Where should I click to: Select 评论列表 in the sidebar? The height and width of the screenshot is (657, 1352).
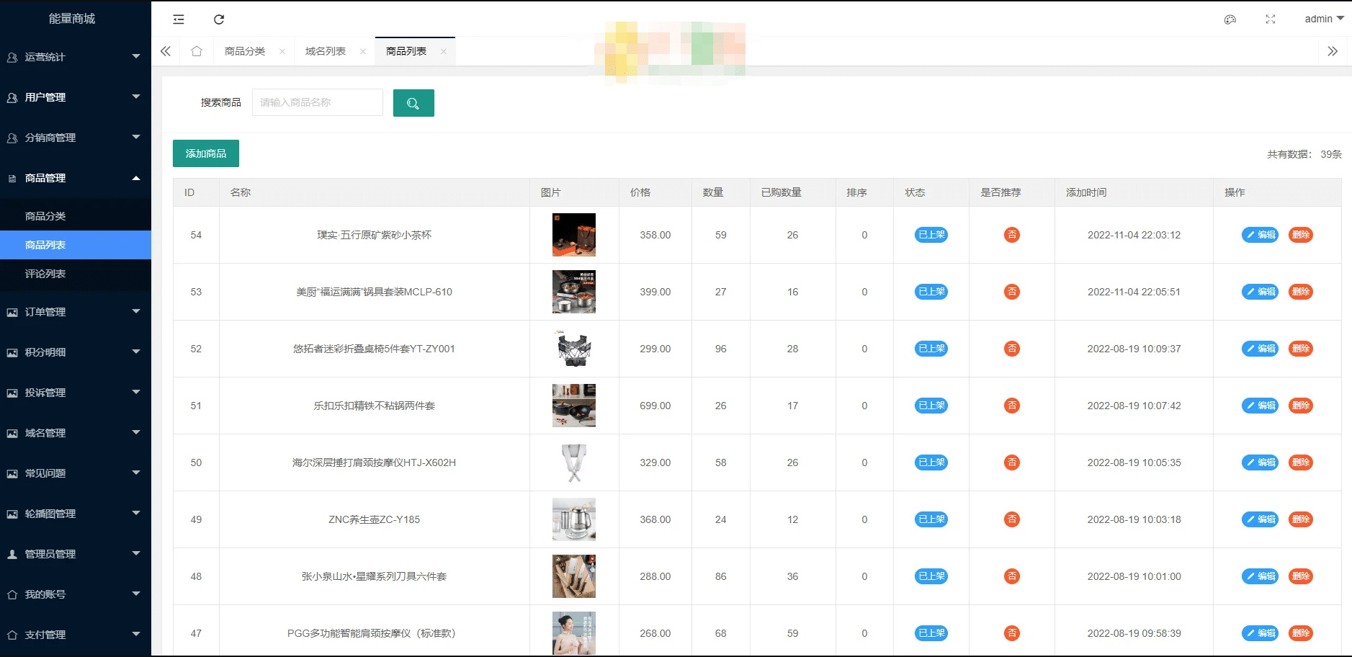45,274
